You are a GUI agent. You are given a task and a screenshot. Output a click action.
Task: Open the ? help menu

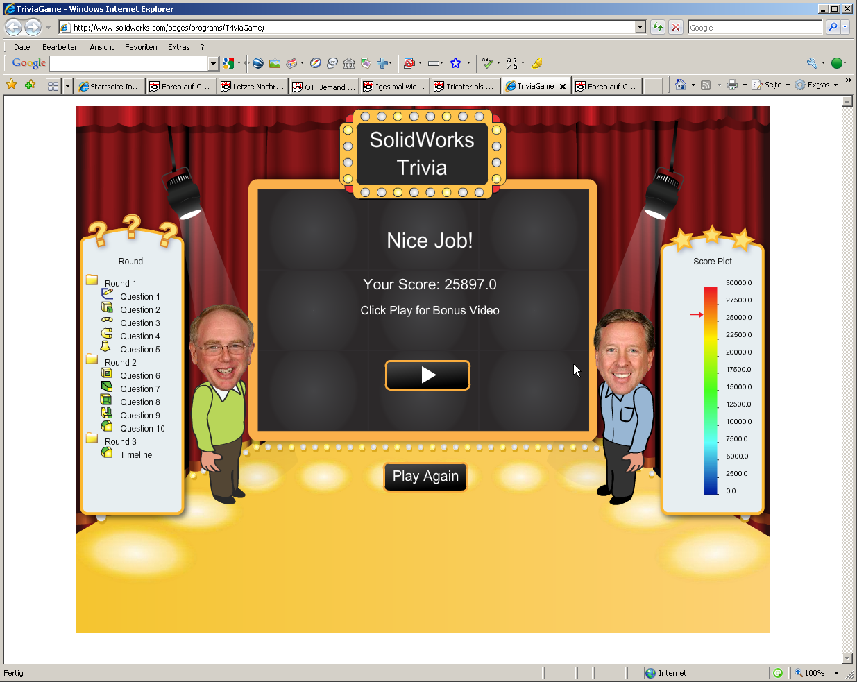point(203,47)
